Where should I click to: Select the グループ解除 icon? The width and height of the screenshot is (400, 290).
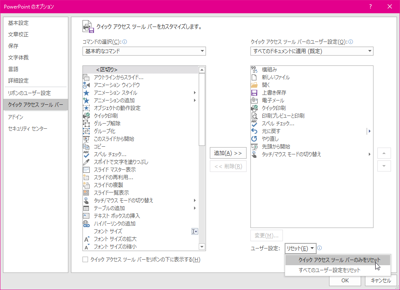(86, 124)
